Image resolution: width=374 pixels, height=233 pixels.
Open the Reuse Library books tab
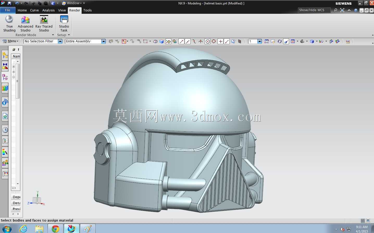pos(5,88)
